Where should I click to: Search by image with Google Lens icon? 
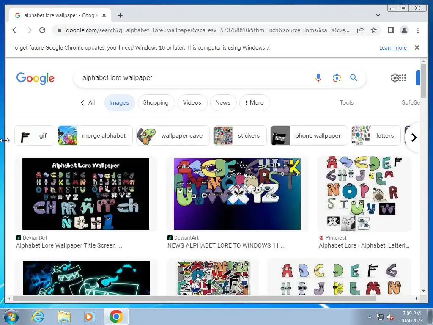(x=337, y=78)
